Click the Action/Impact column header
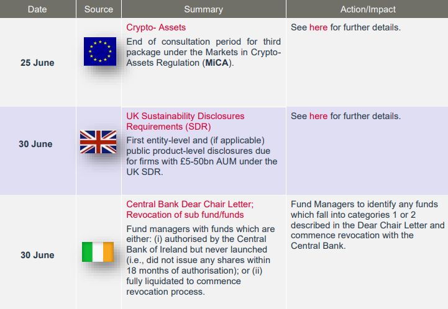This screenshot has width=448, height=309. click(368, 9)
